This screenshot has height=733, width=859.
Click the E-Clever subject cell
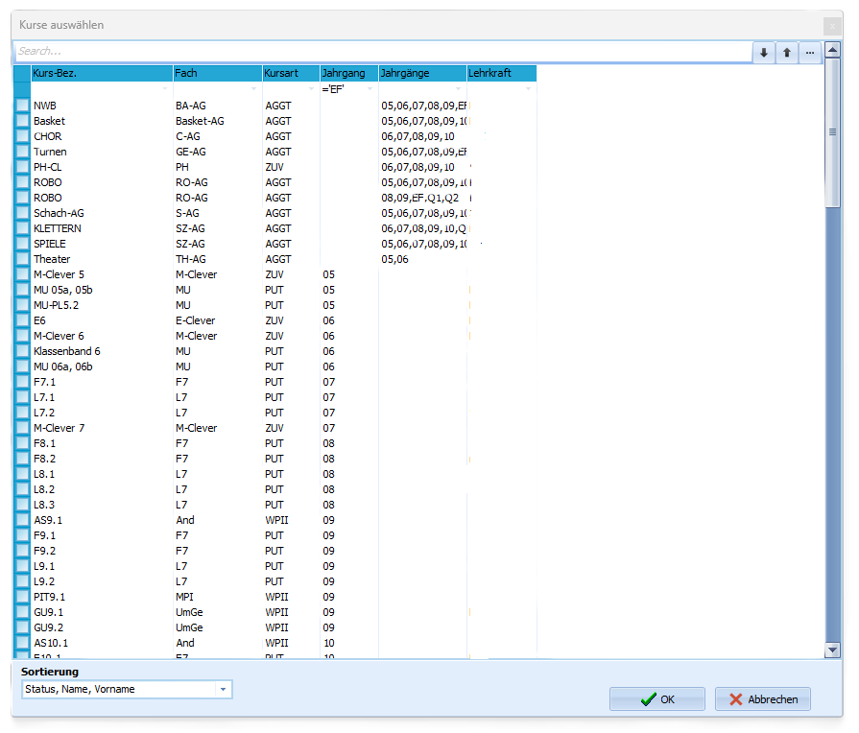[195, 320]
